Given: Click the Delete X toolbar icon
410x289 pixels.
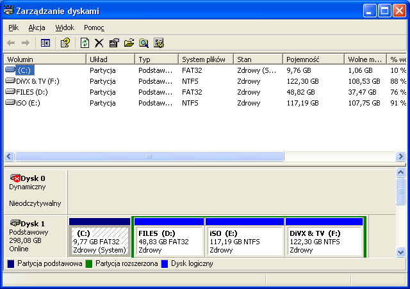Looking at the screenshot, I should pos(99,43).
